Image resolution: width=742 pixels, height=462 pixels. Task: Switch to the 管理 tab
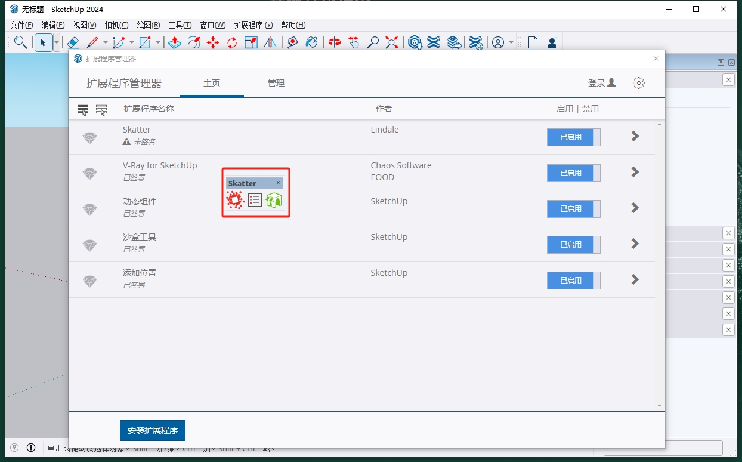point(276,84)
